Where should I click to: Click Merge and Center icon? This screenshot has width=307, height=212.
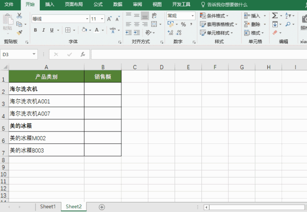[154, 24]
